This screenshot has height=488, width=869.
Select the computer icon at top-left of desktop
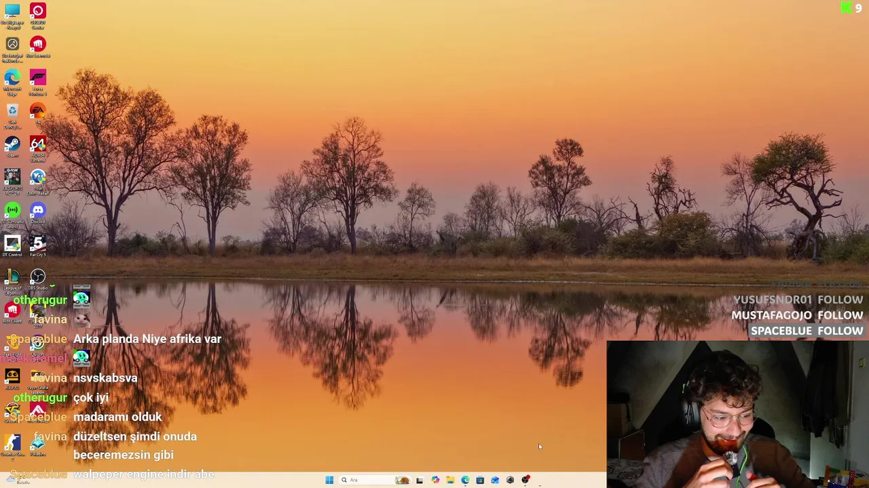[12, 16]
